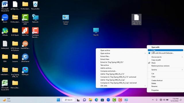Click the taskbar Search box
Screen dimensions: 184x103
68,100
